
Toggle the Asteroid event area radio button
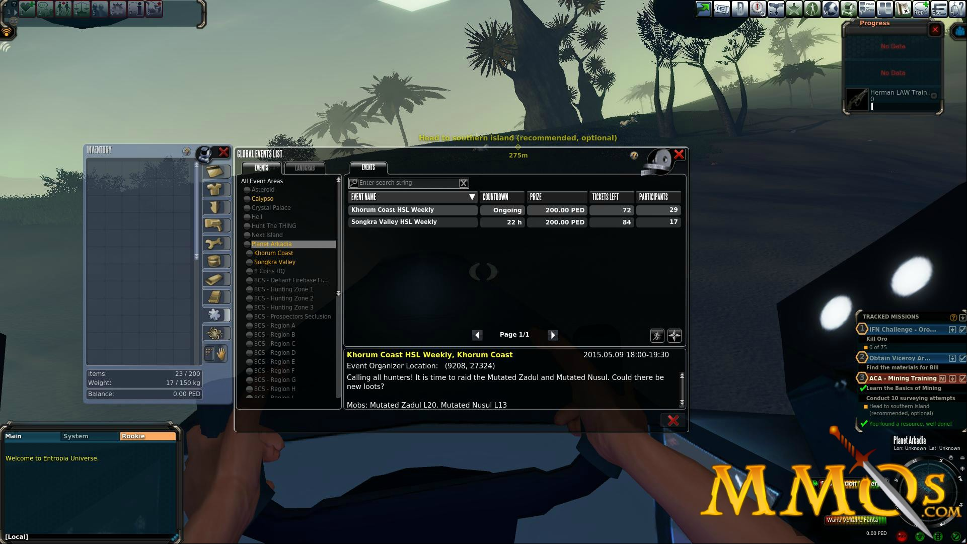[x=247, y=190]
